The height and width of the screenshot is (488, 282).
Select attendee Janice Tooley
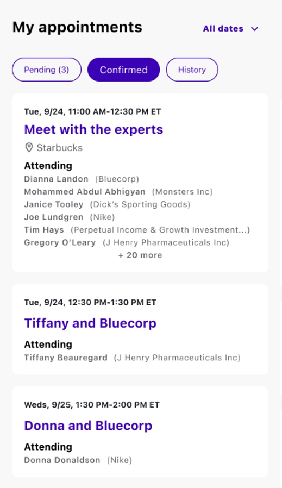54,204
